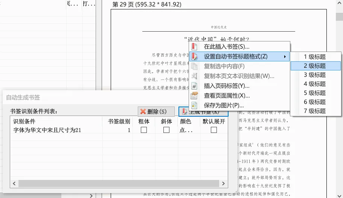343x198 pixels.
Task: Click the 颜色 cell for 华文中宋 condition
Action: pos(189,130)
